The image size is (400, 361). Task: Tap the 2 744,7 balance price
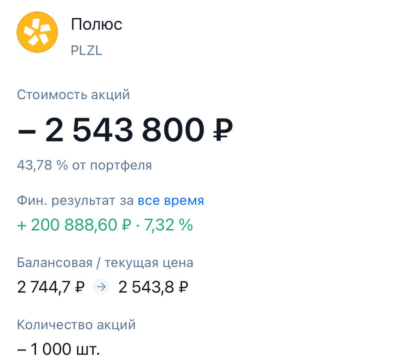pos(44,288)
